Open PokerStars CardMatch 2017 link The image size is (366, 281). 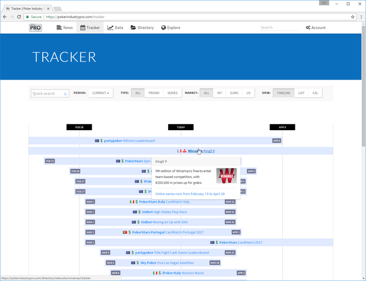point(241,242)
